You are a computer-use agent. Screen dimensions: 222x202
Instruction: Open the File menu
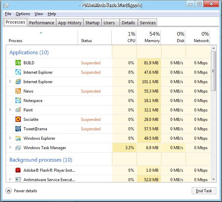pyautogui.click(x=8, y=14)
